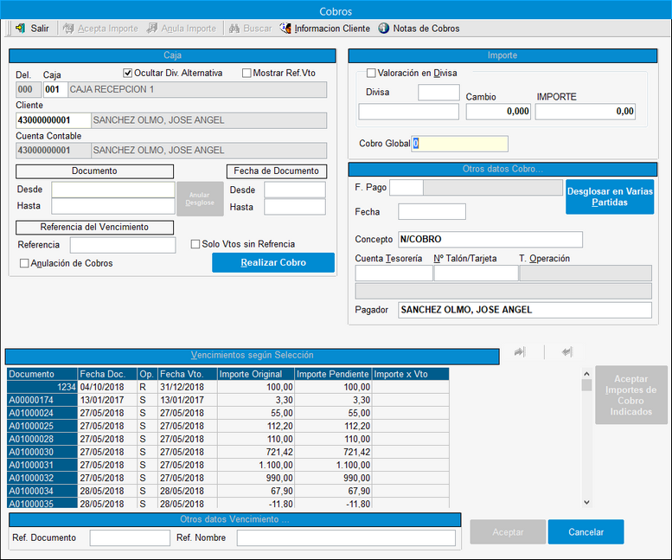Viewport: 672px width, 560px height.
Task: Enable the Mostrar Ref.Vto checkbox
Action: pos(246,74)
